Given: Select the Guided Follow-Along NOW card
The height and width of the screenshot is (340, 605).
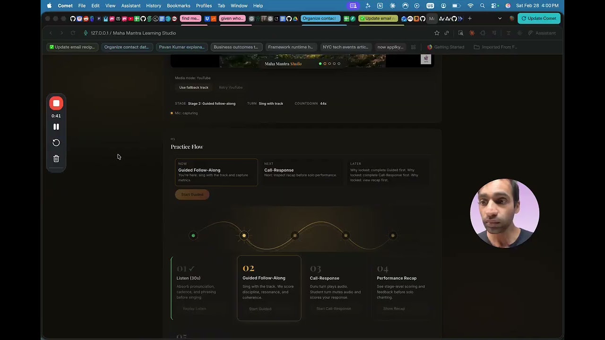Looking at the screenshot, I should [216, 172].
